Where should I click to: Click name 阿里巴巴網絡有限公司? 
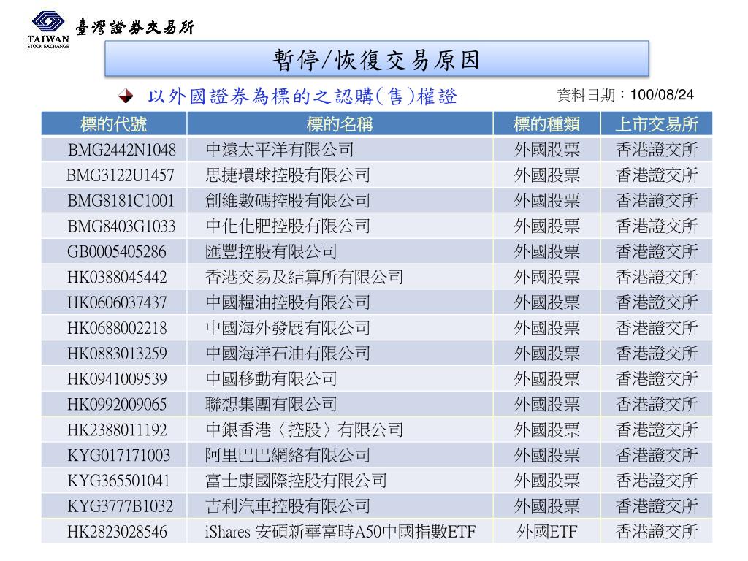pos(288,455)
